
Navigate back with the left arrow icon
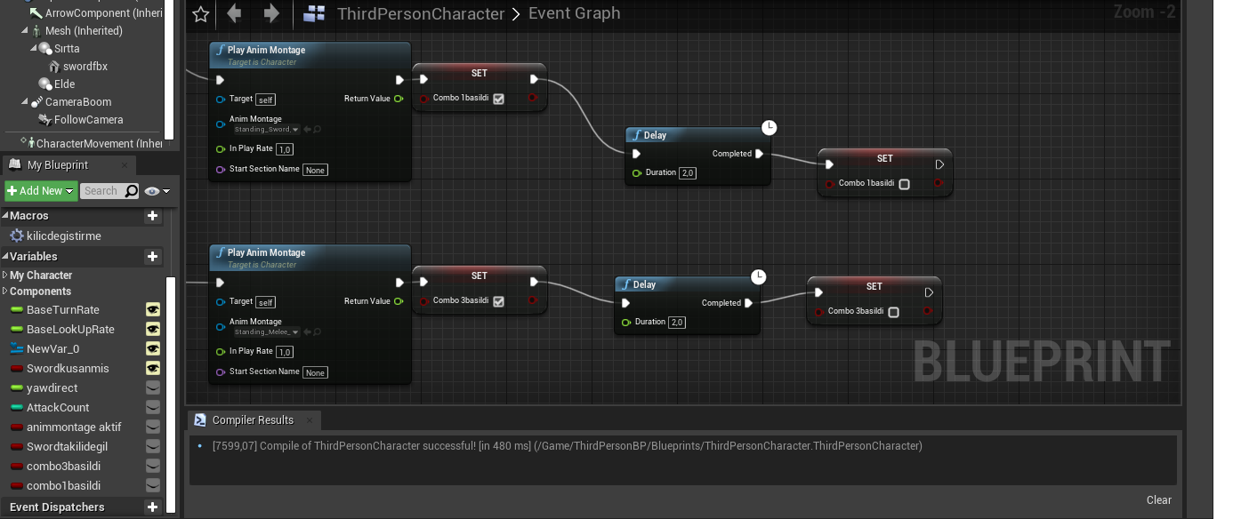[235, 13]
